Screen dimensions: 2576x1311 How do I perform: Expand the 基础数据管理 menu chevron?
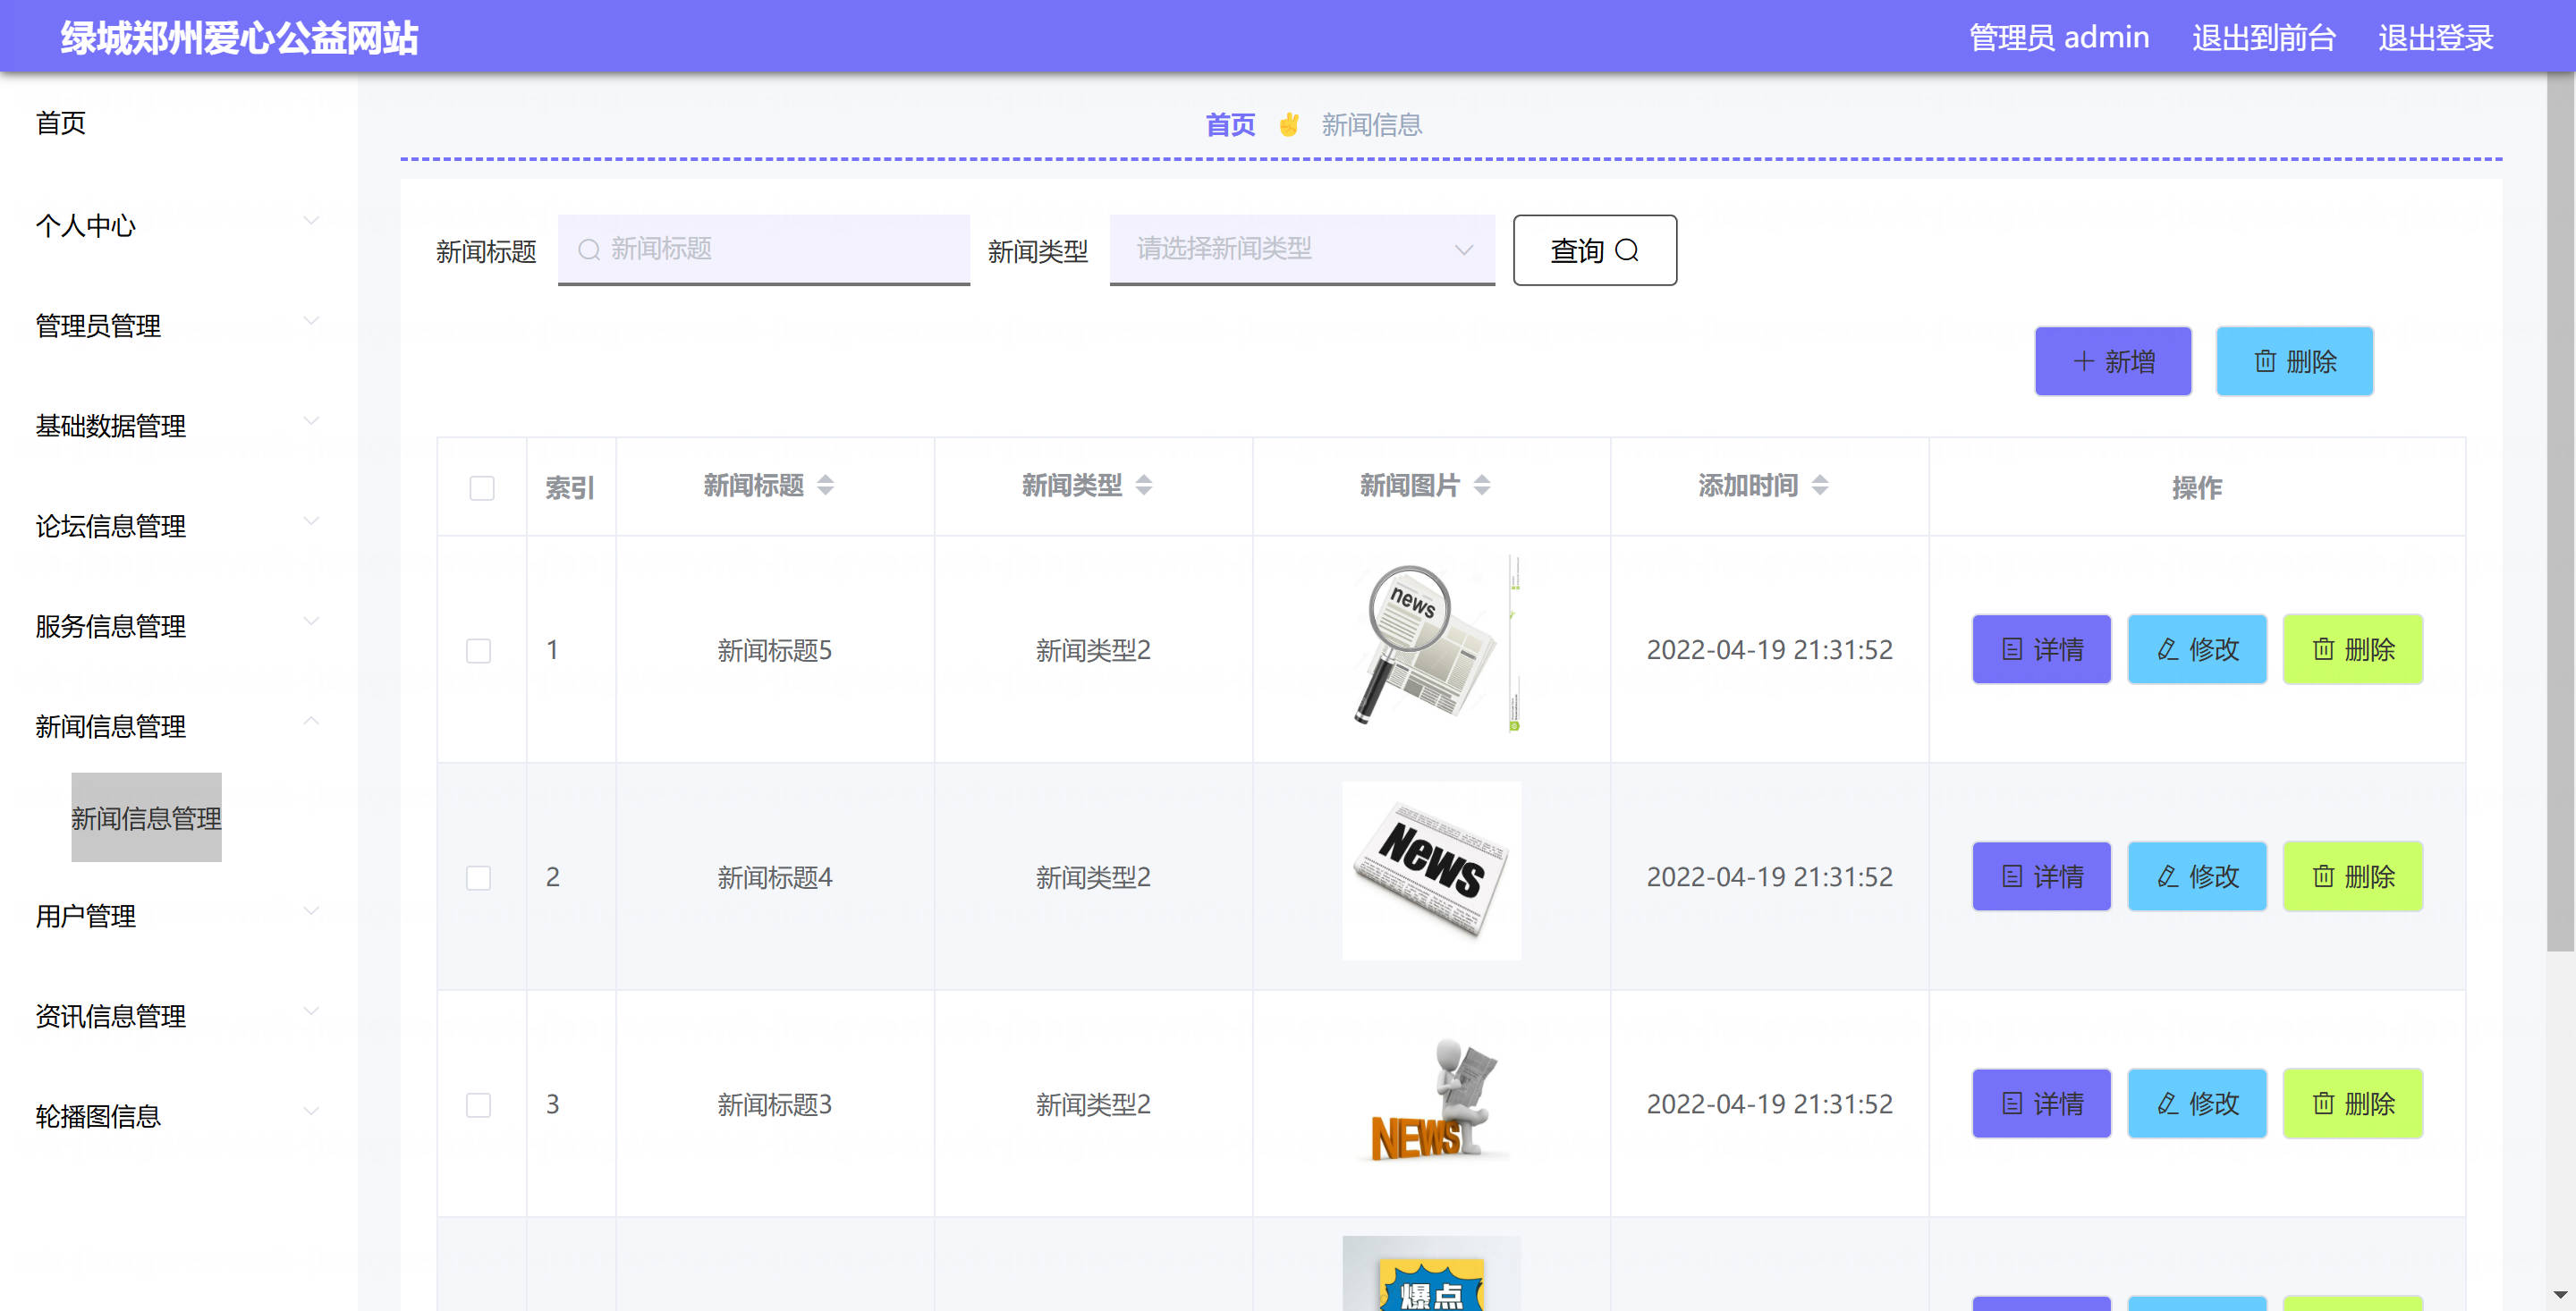click(x=311, y=421)
